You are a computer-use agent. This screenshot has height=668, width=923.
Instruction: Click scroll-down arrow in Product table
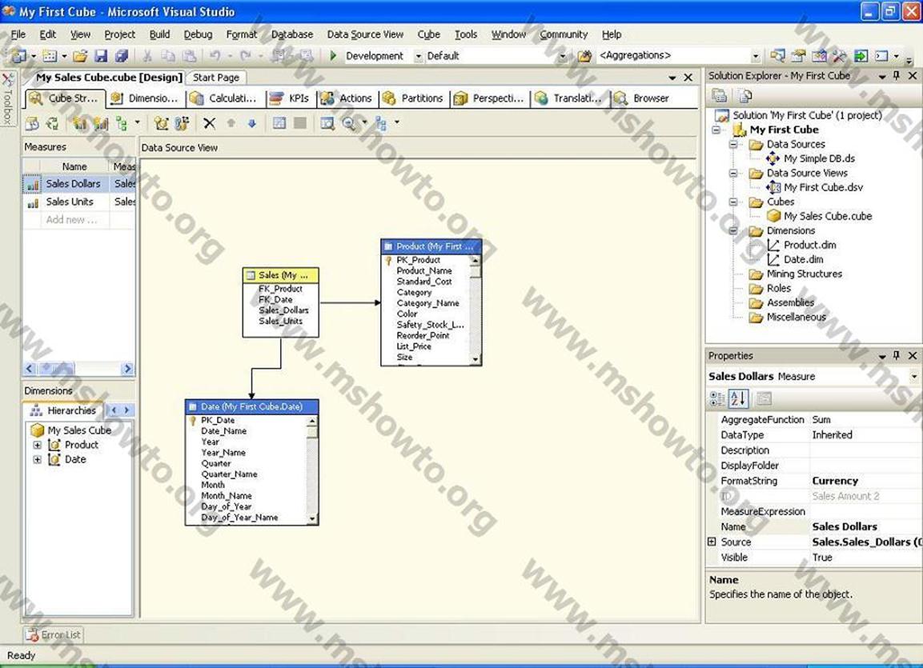pos(476,359)
